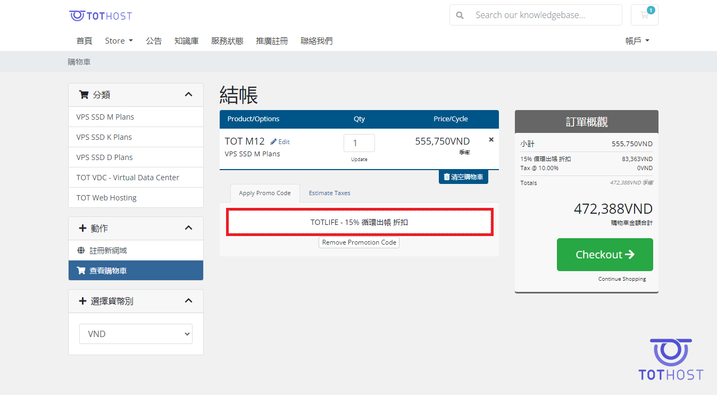
Task: Select the Apply Promo Code tab
Action: (265, 193)
